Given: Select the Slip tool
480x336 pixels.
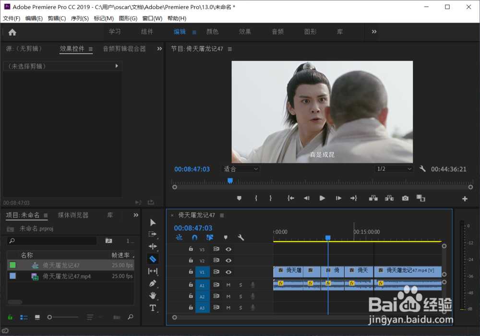Looking at the screenshot, I should coord(153,271).
